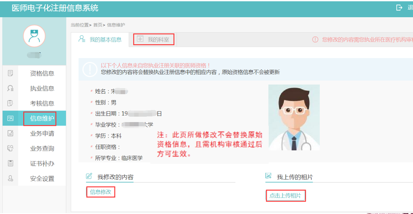Open the 信息修改 link

coord(100,192)
